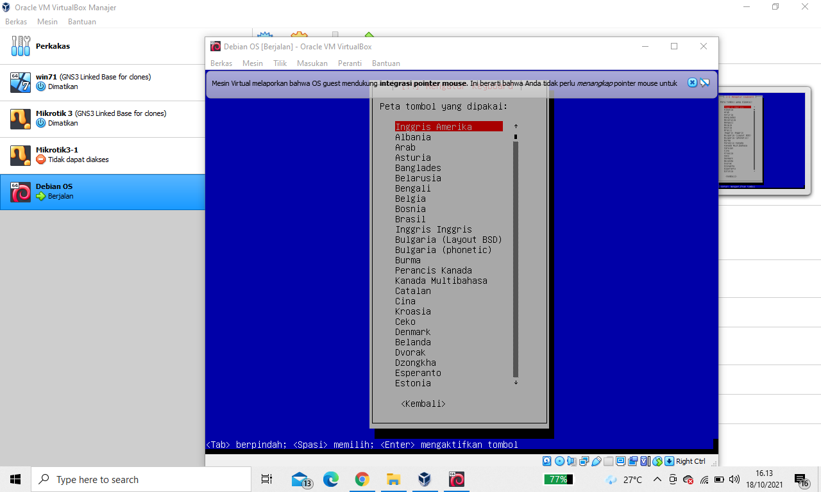Open the Tilik menu

(x=280, y=63)
